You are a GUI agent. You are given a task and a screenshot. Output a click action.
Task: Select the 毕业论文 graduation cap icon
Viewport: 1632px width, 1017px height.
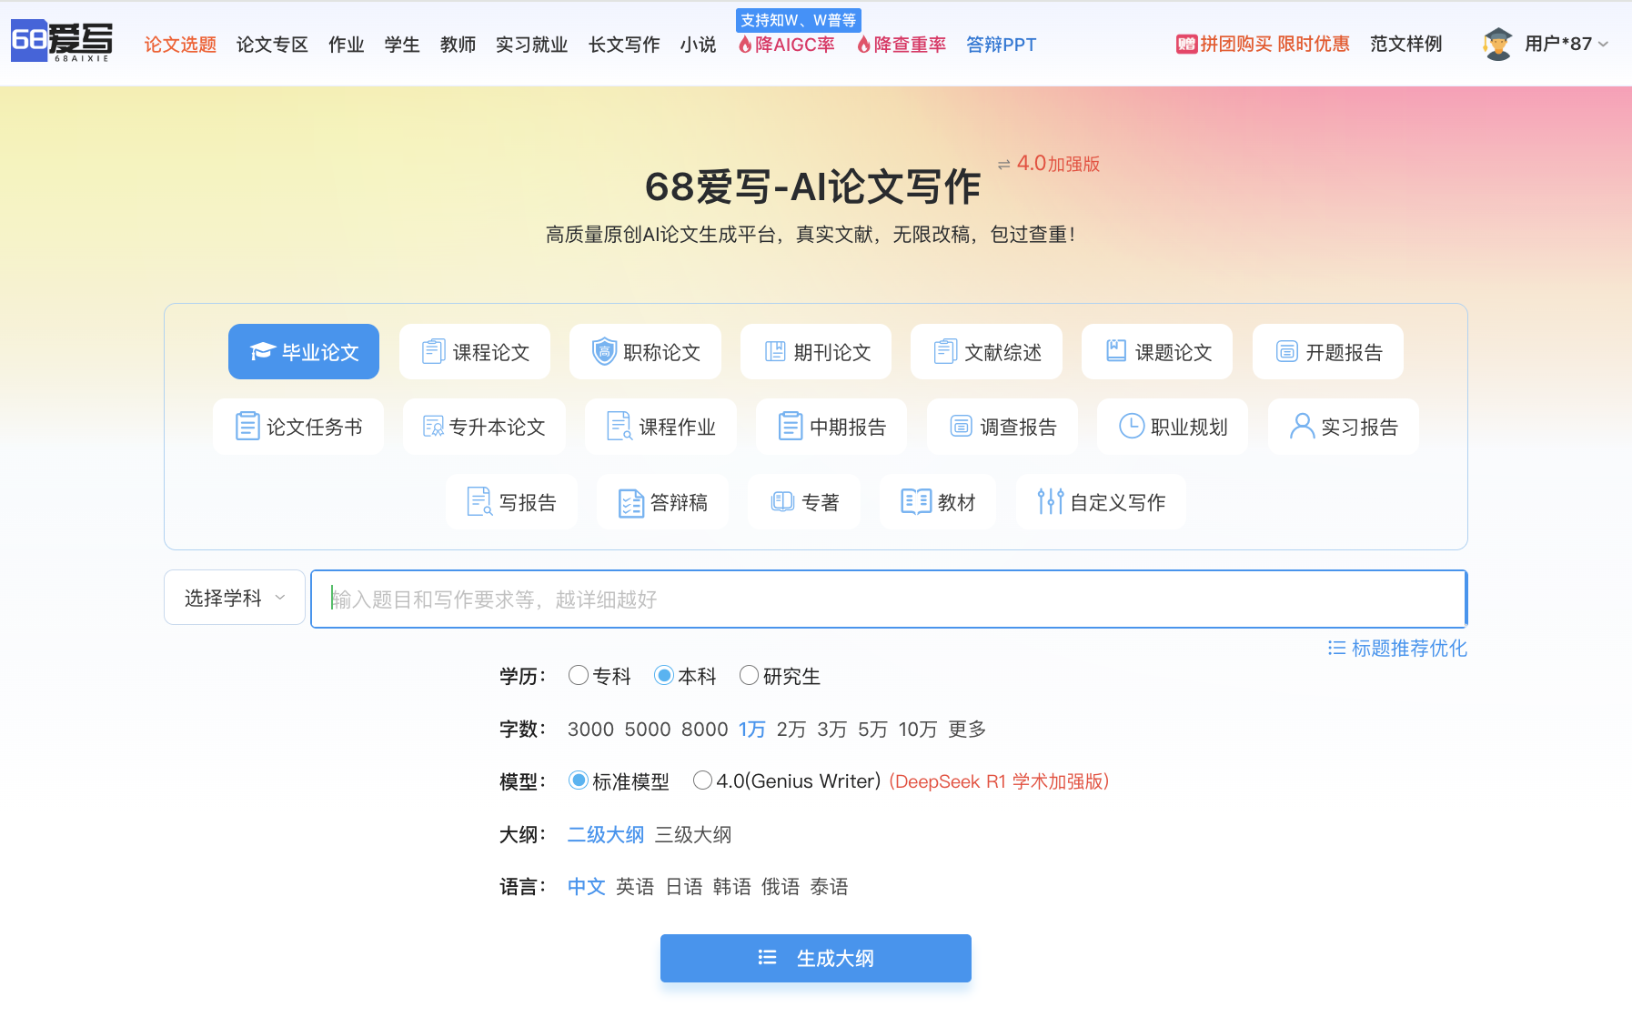click(262, 352)
